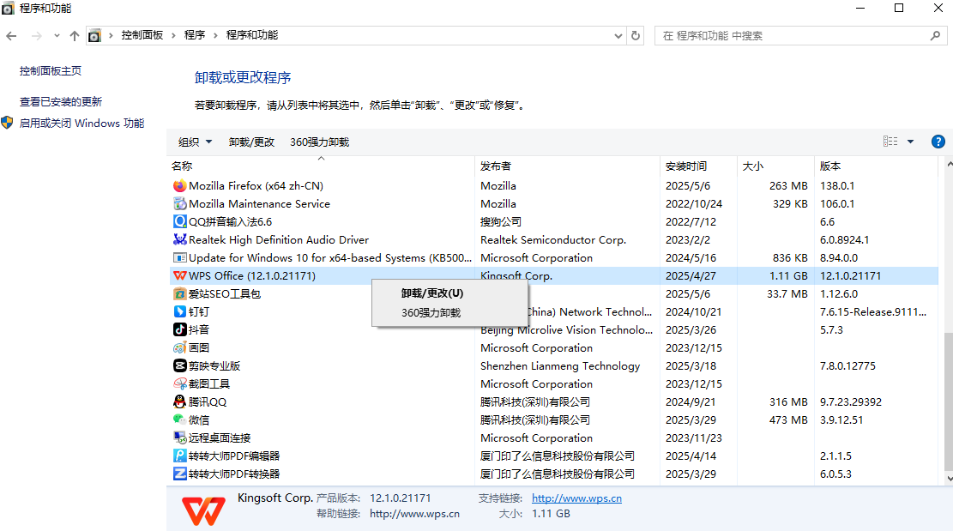Click the program list vertical scrollbar thumb
Screen dimensions: 953x531
point(949,402)
